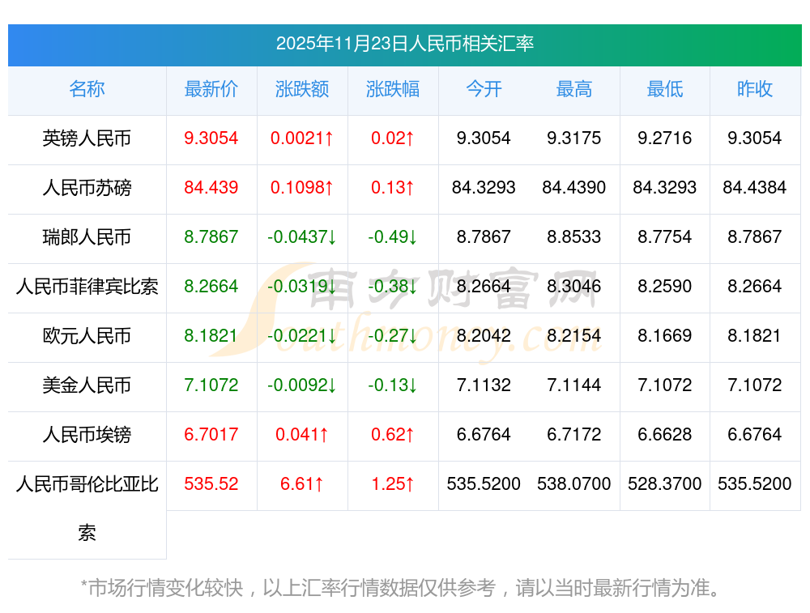This screenshot has height=613, width=810.
Task: Click 英镑人民币's high value 9.3175
Action: pyautogui.click(x=574, y=138)
